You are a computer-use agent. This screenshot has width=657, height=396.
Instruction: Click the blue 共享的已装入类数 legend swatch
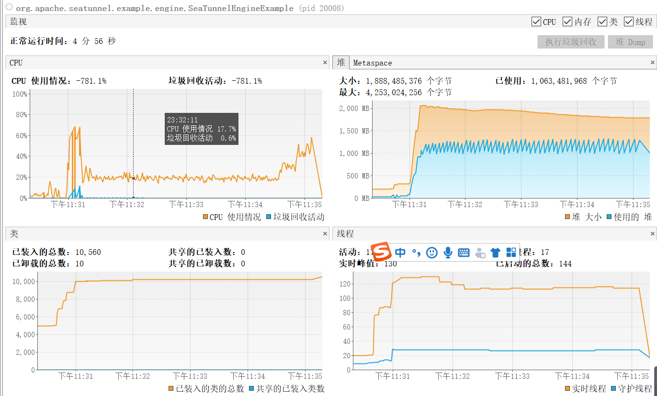tap(252, 389)
